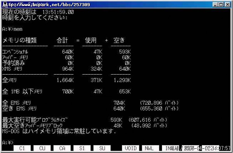
Task: Click the CU function key label
Action: pyautogui.click(x=42, y=148)
